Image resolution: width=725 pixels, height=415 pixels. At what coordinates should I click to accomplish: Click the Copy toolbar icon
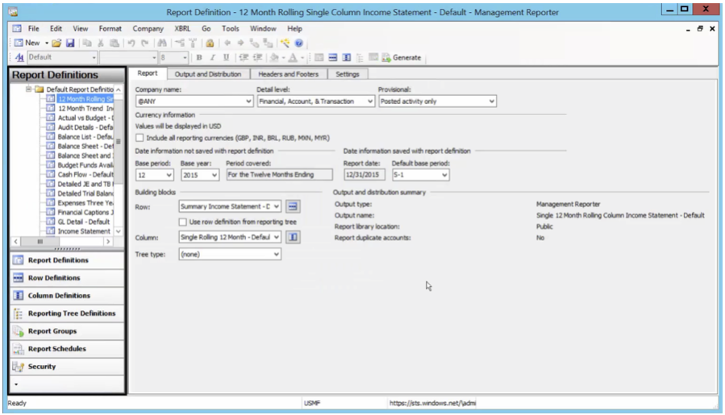(87, 43)
